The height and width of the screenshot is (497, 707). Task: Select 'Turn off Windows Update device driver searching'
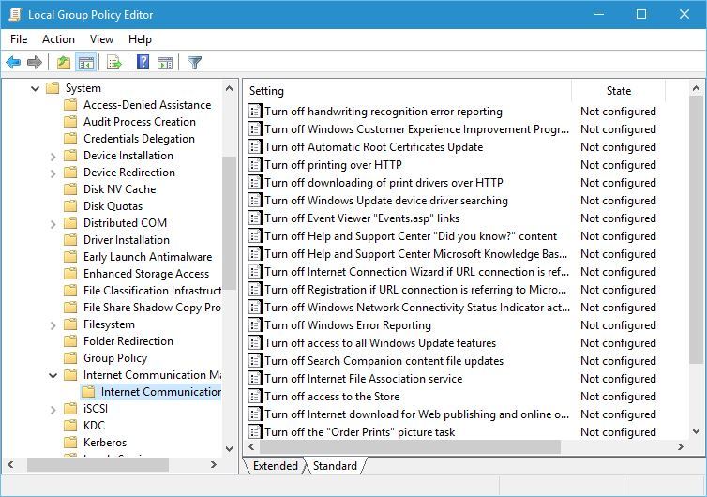point(386,201)
